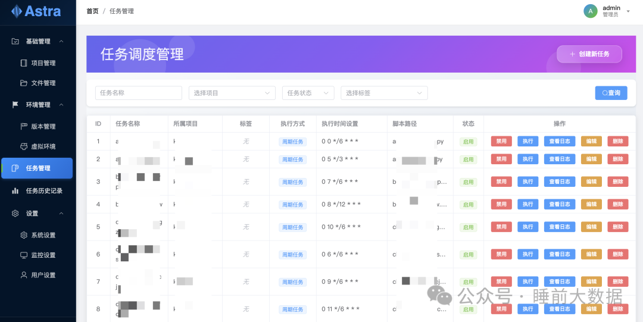
Task: Run task 6 with 执行 button
Action: click(x=527, y=254)
